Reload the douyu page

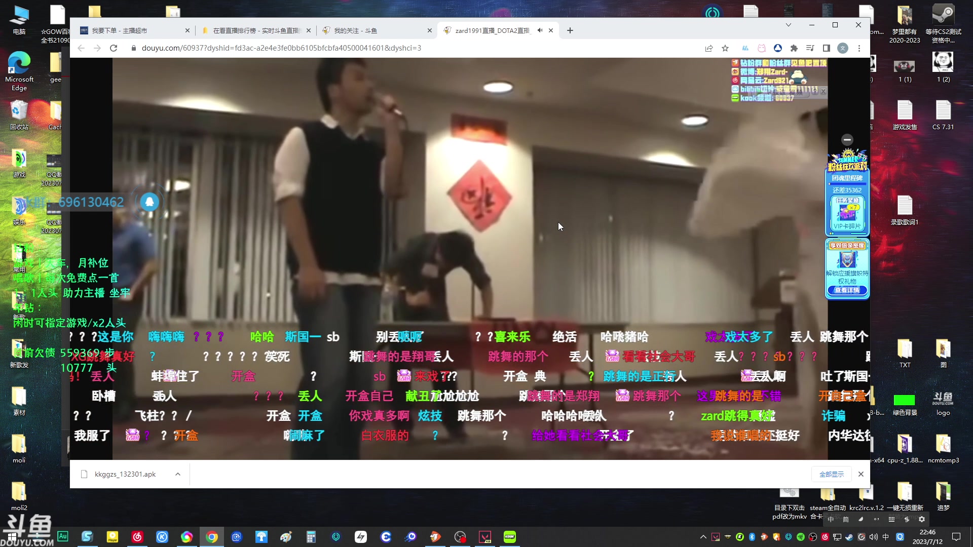point(114,48)
